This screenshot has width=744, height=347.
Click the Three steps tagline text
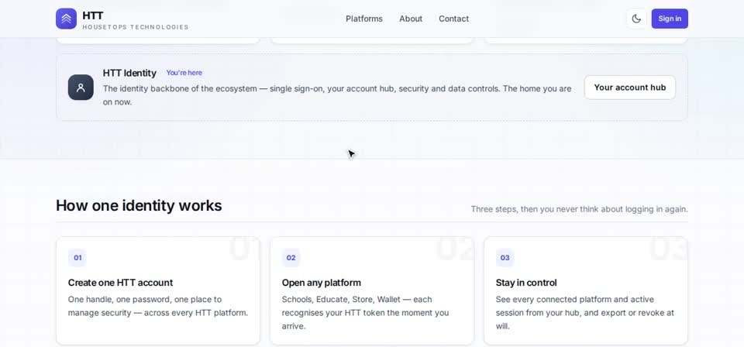click(580, 209)
